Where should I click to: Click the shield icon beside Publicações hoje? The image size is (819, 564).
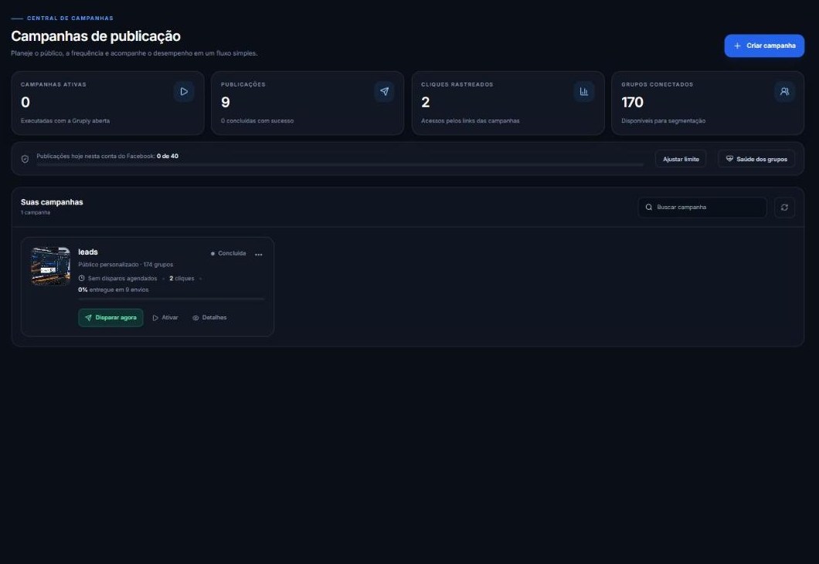click(x=25, y=159)
